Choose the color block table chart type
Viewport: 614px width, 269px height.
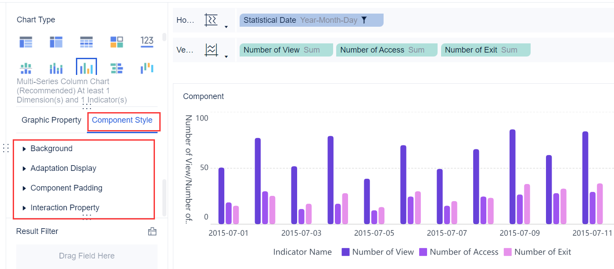tap(116, 42)
